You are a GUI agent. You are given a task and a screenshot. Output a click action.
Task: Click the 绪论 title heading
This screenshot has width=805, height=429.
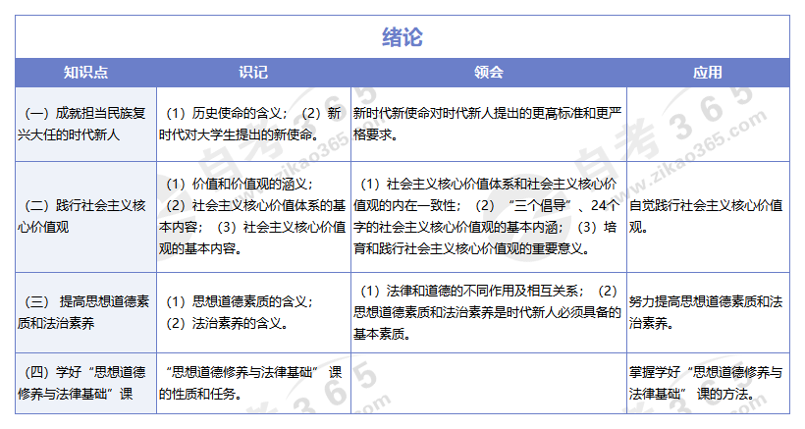pyautogui.click(x=402, y=37)
